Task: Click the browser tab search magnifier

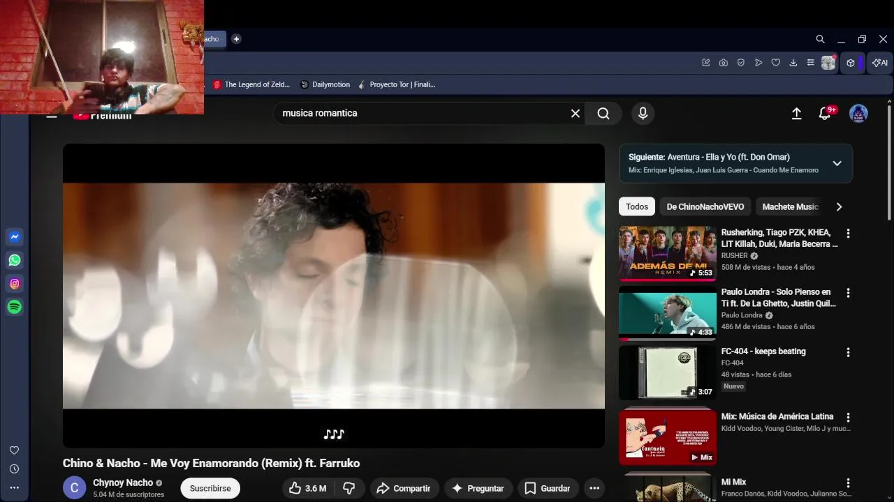Action: 820,39
